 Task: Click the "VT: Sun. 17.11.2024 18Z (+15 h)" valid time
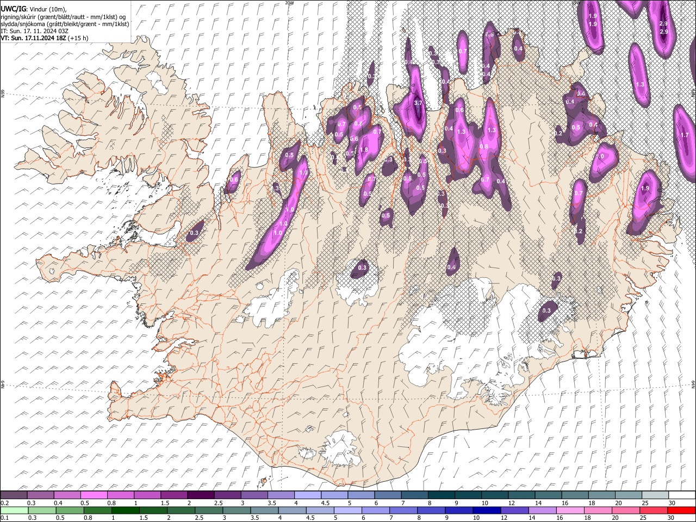click(45, 38)
